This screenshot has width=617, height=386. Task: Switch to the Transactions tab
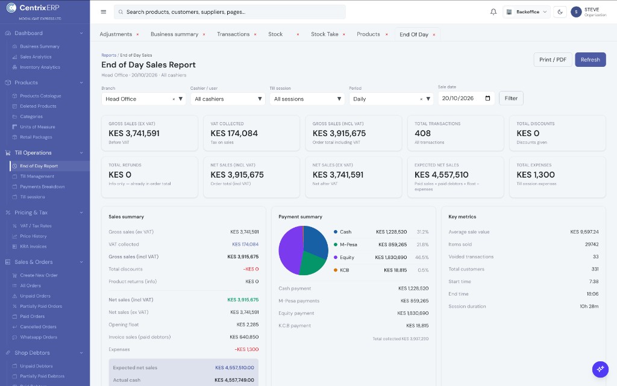233,34
